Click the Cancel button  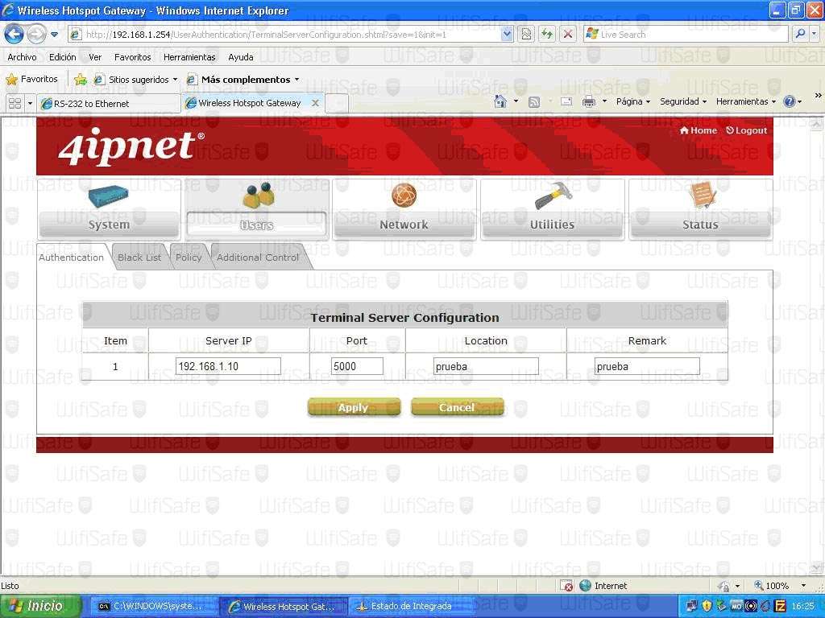pos(457,407)
